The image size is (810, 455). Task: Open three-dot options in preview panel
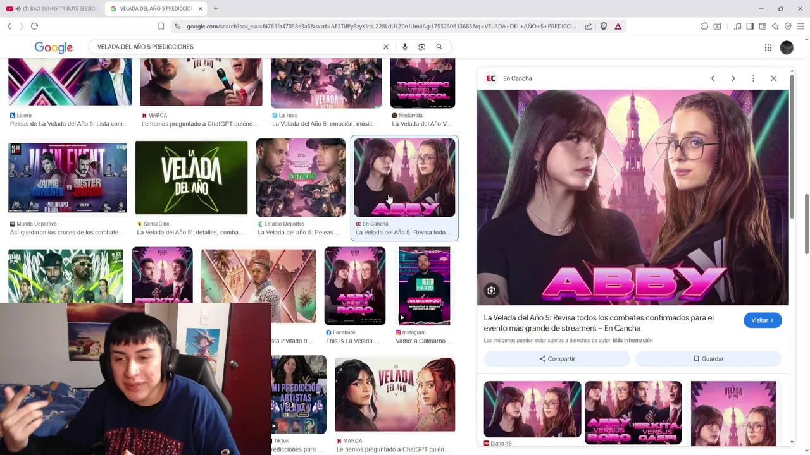(753, 78)
